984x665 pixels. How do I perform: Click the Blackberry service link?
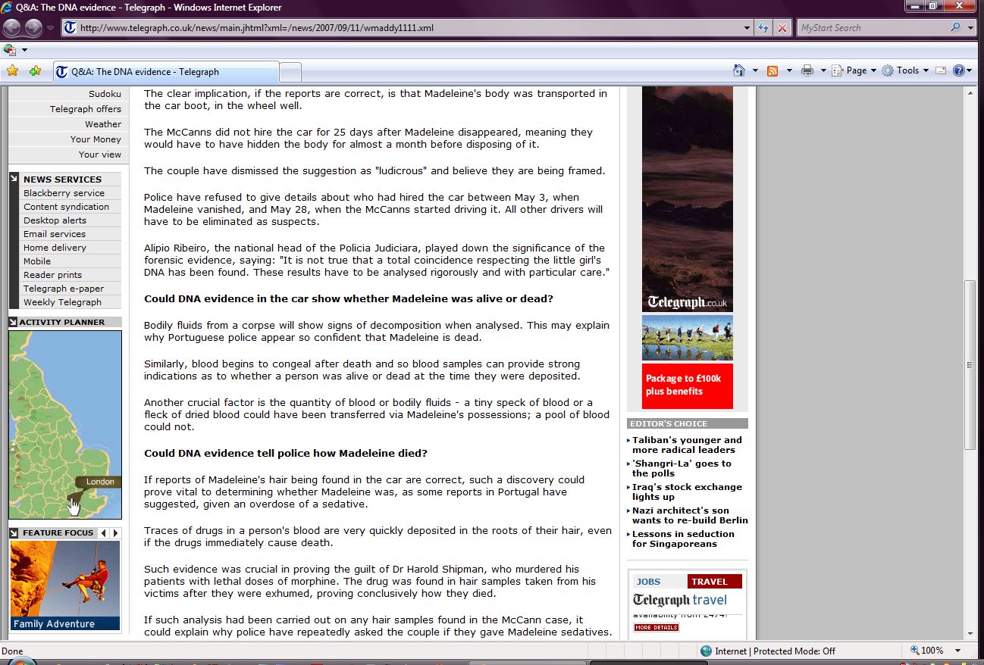coord(64,193)
